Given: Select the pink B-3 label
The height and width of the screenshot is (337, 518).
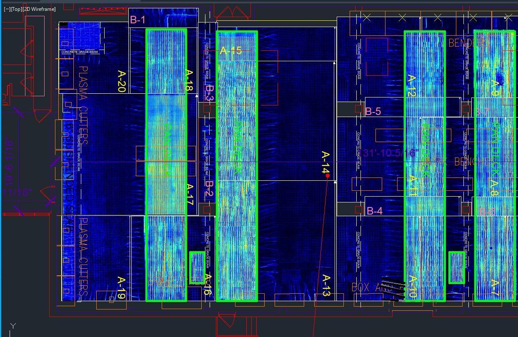Looking at the screenshot, I should click(210, 93).
